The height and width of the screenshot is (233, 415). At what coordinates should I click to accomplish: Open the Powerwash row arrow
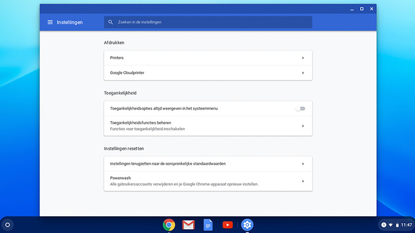coord(303,181)
